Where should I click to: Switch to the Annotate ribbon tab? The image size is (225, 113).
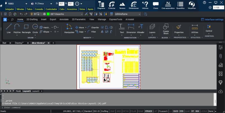(64, 19)
